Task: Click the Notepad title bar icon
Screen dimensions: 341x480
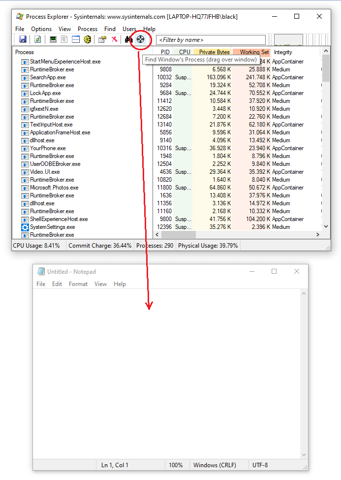Action: 41,272
